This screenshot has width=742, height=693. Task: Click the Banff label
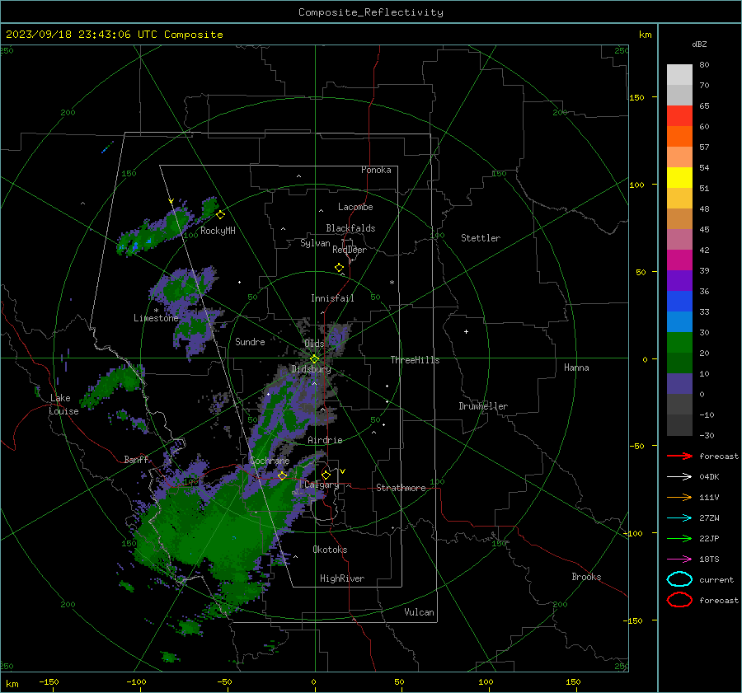click(x=136, y=459)
